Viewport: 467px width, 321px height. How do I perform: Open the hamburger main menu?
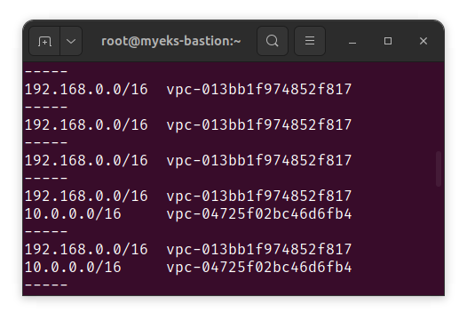point(310,41)
